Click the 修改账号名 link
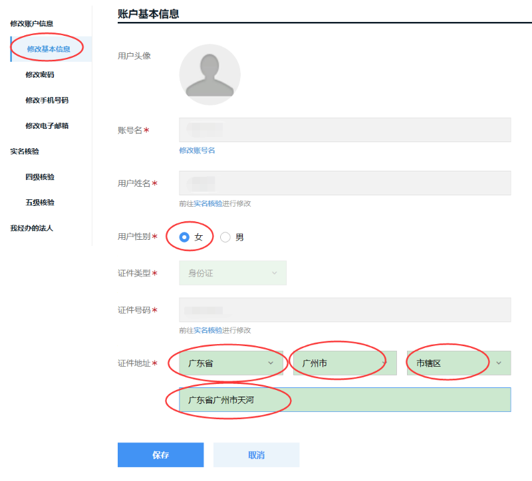532x481 pixels. point(199,149)
